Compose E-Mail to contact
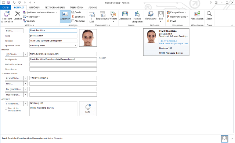Screen dimensions: 235x143 91,17
